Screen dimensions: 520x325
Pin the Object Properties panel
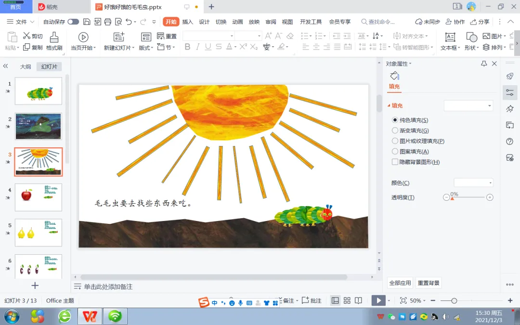(484, 64)
